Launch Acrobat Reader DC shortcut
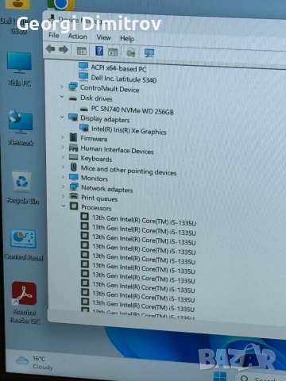The height and width of the screenshot is (381, 286). click(25, 302)
